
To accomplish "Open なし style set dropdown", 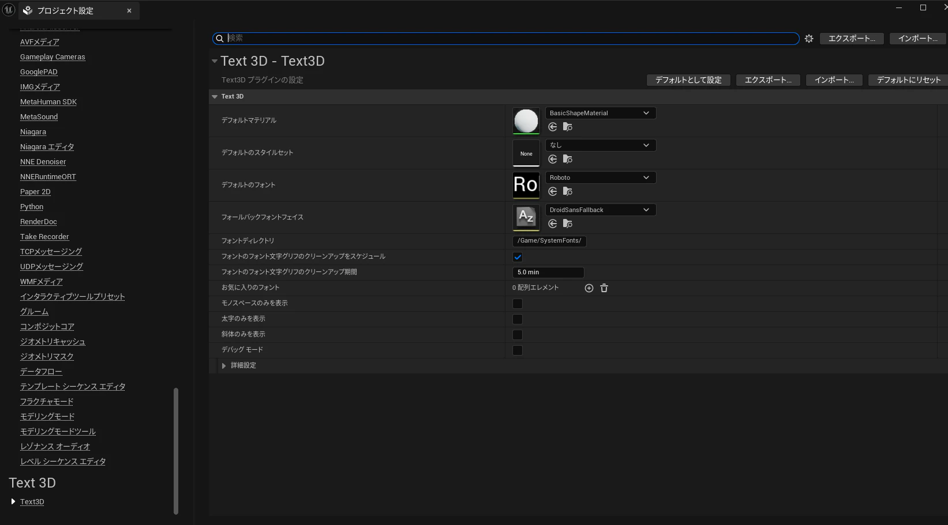I will 601,145.
